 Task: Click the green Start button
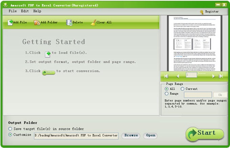205,134
